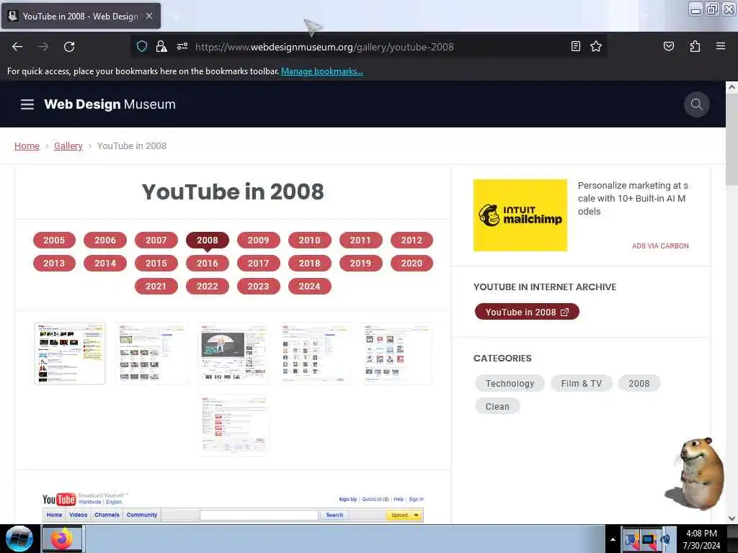
Task: Reload the page with the refresh icon
Action: click(69, 47)
